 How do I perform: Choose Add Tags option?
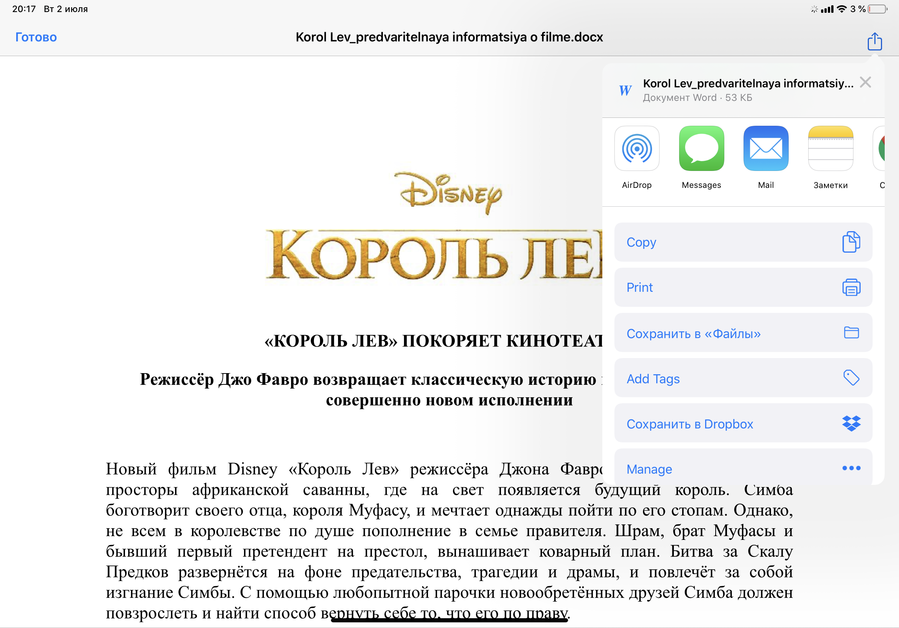(x=743, y=378)
